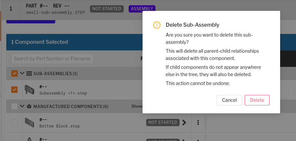The width and height of the screenshot is (296, 141).
Task: Click the Bottom Block.step part thumbnail
Action: point(29,123)
